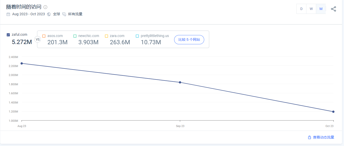The width and height of the screenshot is (344, 146).
Task: Tick the zara.com checkbox
Action: (x=106, y=36)
